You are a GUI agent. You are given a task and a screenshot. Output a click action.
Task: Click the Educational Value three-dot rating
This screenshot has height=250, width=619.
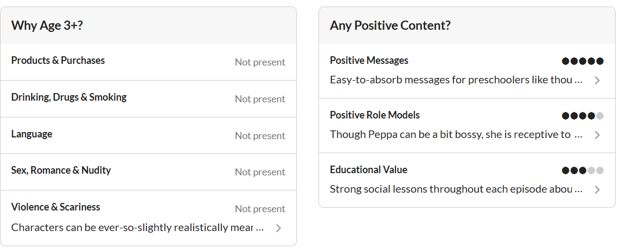pos(582,170)
